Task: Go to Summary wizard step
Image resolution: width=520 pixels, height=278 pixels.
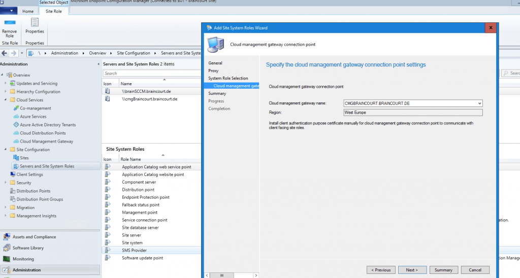Action: click(x=217, y=93)
